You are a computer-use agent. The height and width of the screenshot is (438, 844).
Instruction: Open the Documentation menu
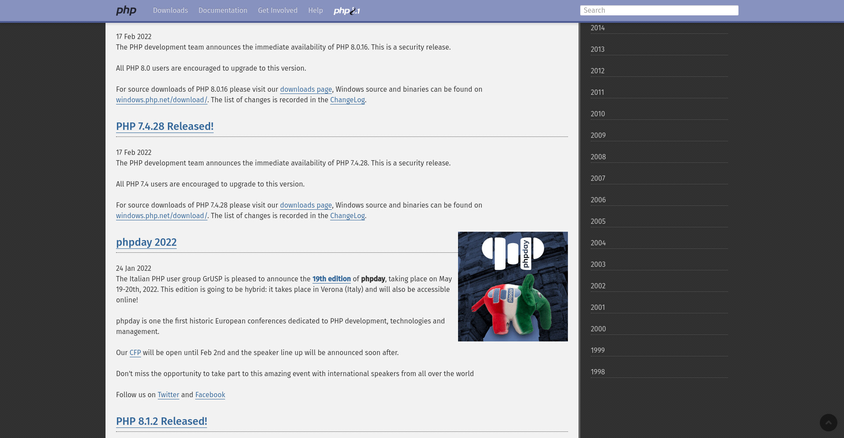pyautogui.click(x=223, y=11)
